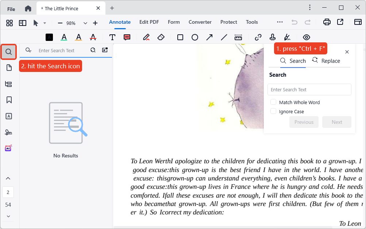Screen dimensions: 366x229
Task: Pick the Arrow drawing tool
Action: point(209,37)
